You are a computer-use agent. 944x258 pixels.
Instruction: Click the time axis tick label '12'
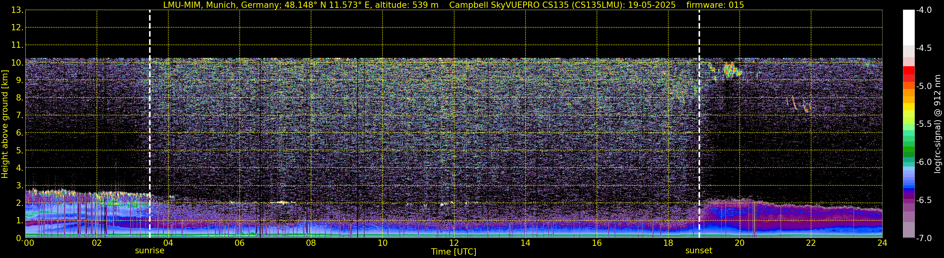pos(454,243)
